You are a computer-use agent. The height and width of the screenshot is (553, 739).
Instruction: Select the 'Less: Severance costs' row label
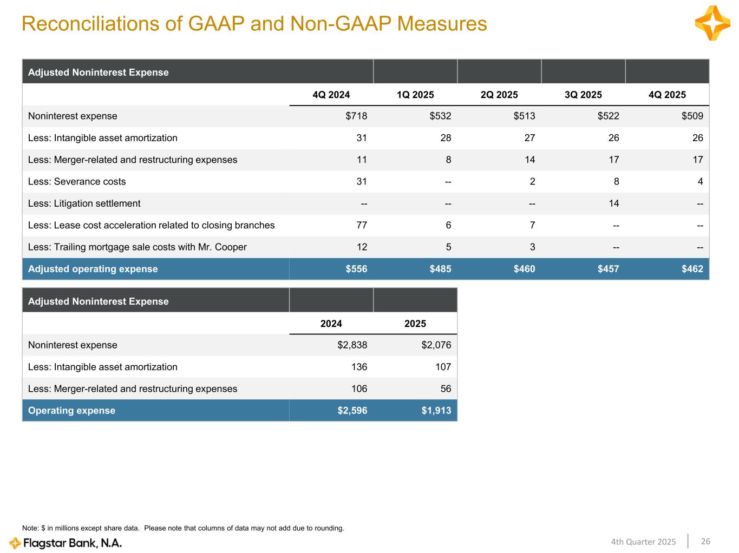(x=77, y=182)
